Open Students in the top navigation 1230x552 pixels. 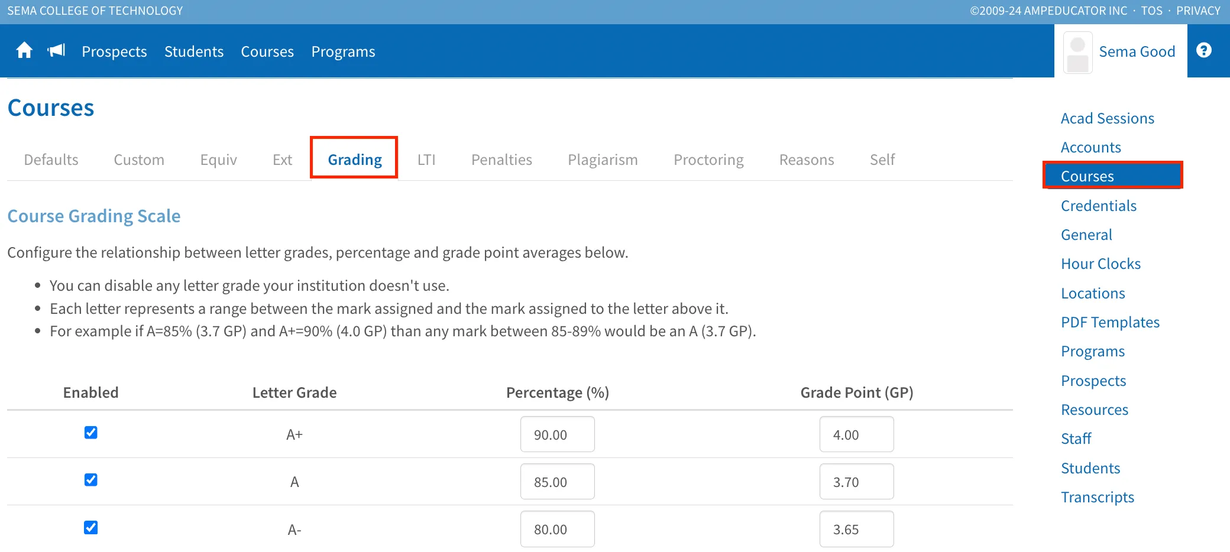tap(194, 51)
